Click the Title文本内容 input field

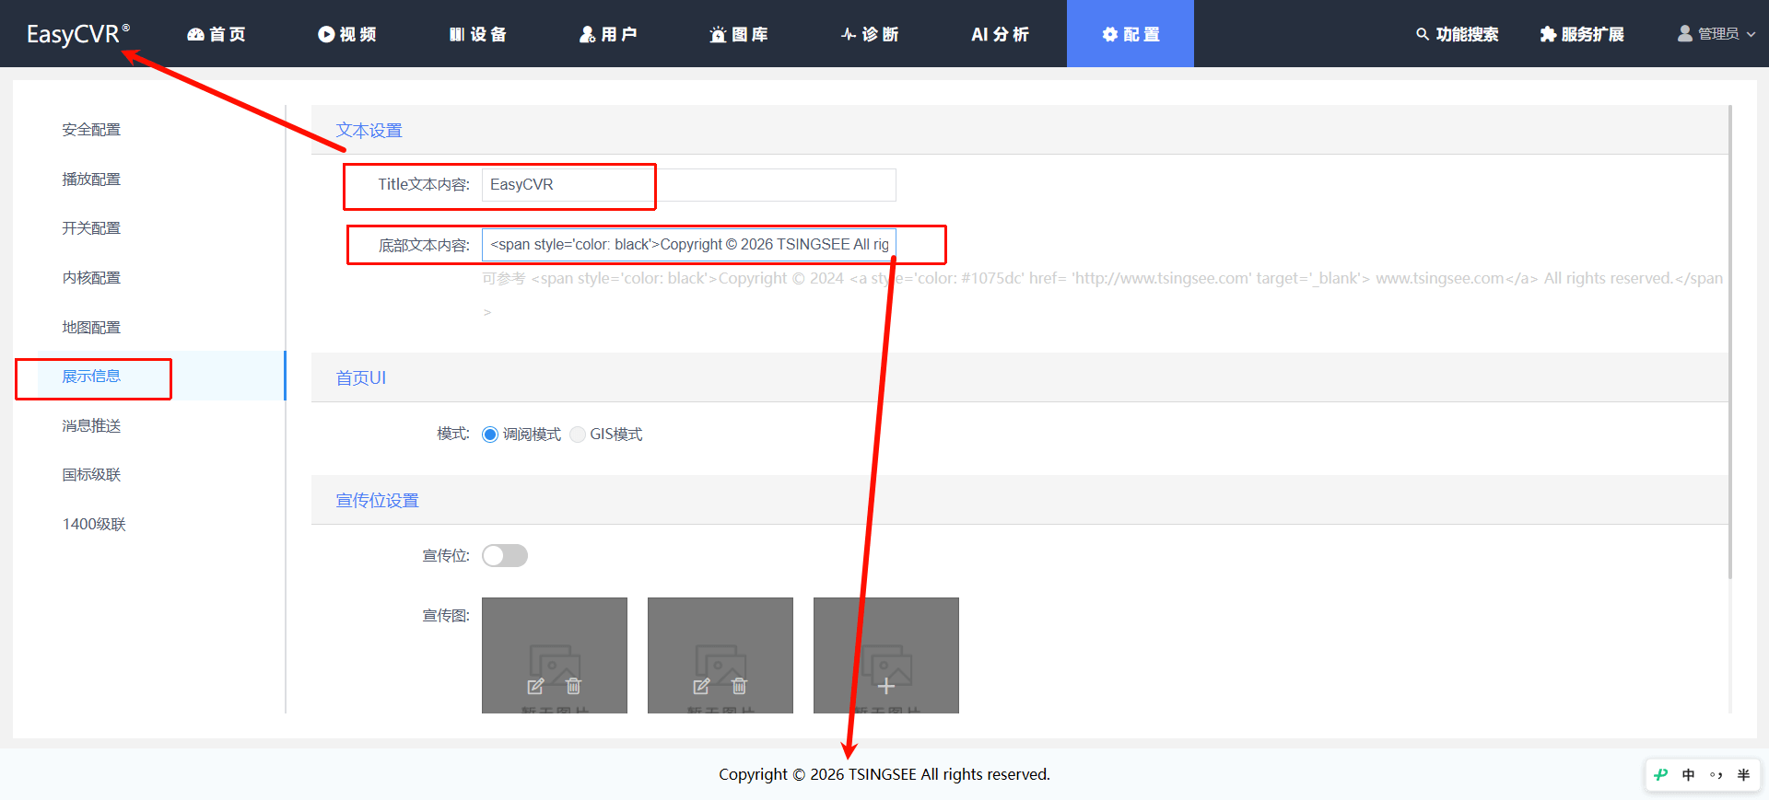click(x=688, y=184)
